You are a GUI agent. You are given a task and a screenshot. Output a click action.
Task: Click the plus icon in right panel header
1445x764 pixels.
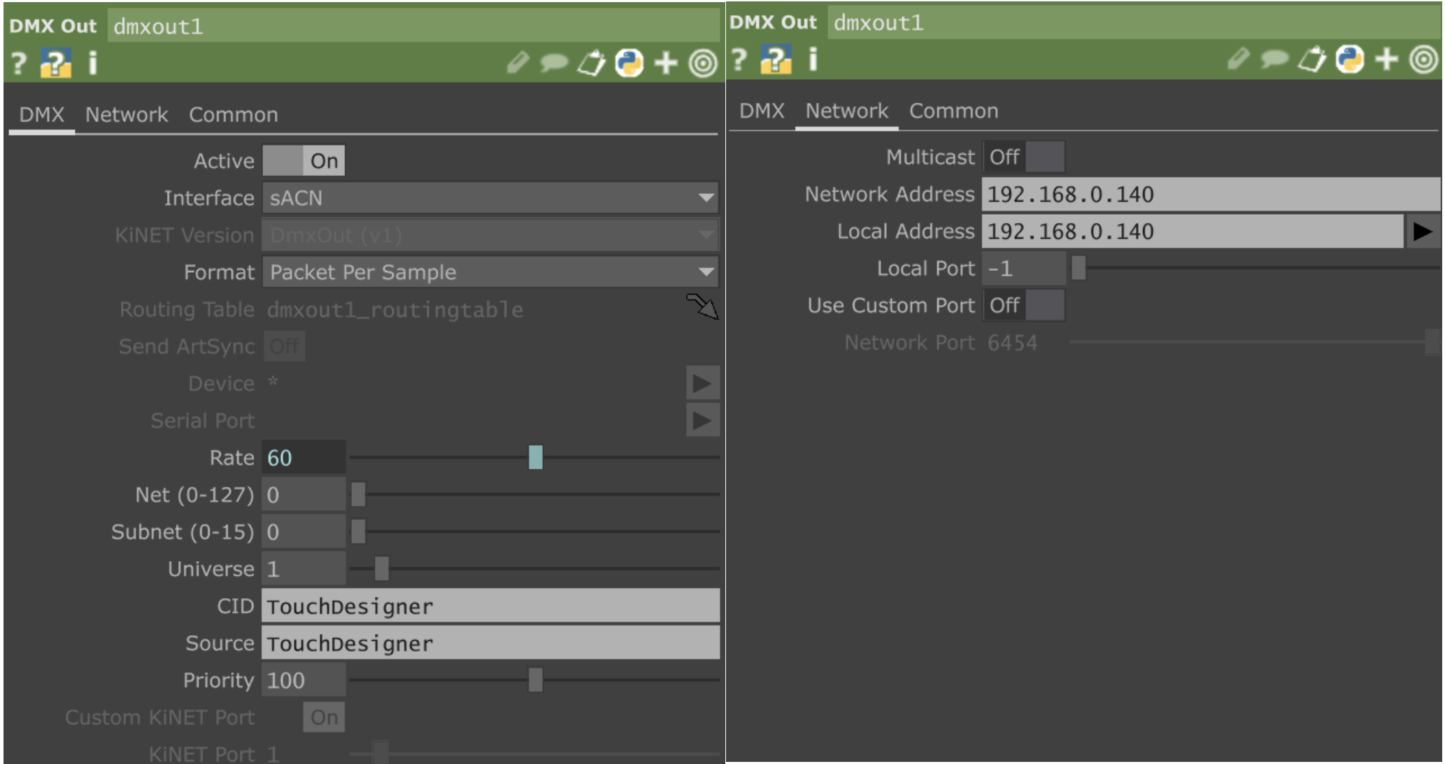coord(1386,59)
